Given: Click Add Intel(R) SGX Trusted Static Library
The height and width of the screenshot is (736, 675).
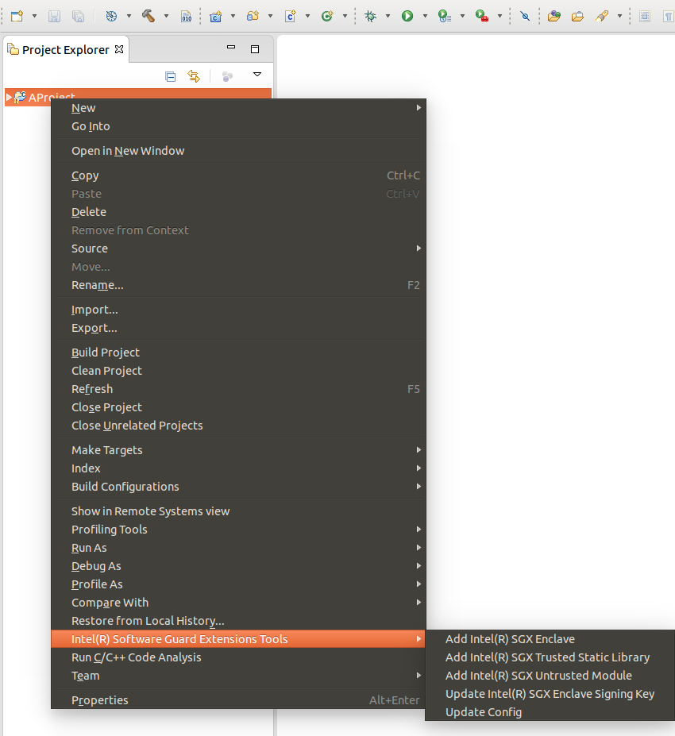Looking at the screenshot, I should click(x=547, y=657).
